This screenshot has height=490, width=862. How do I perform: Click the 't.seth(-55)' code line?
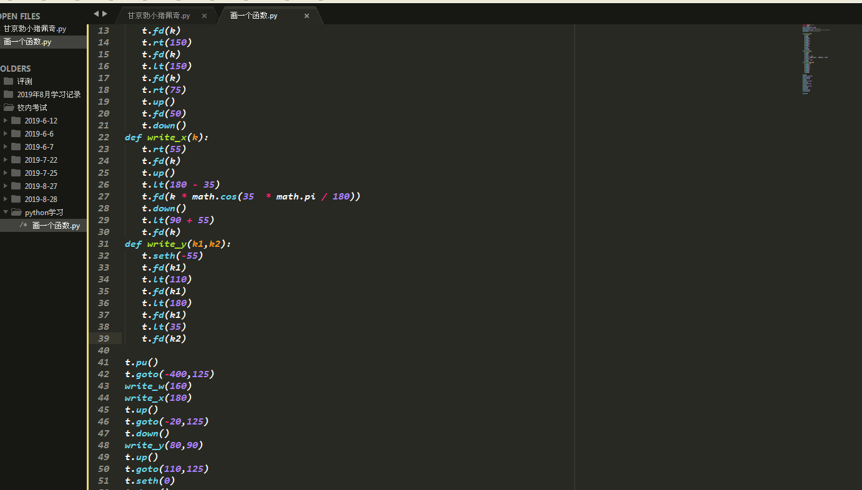(x=172, y=256)
